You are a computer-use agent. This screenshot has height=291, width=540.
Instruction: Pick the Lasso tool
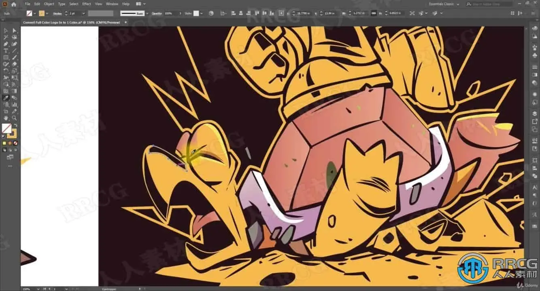pyautogui.click(x=15, y=37)
